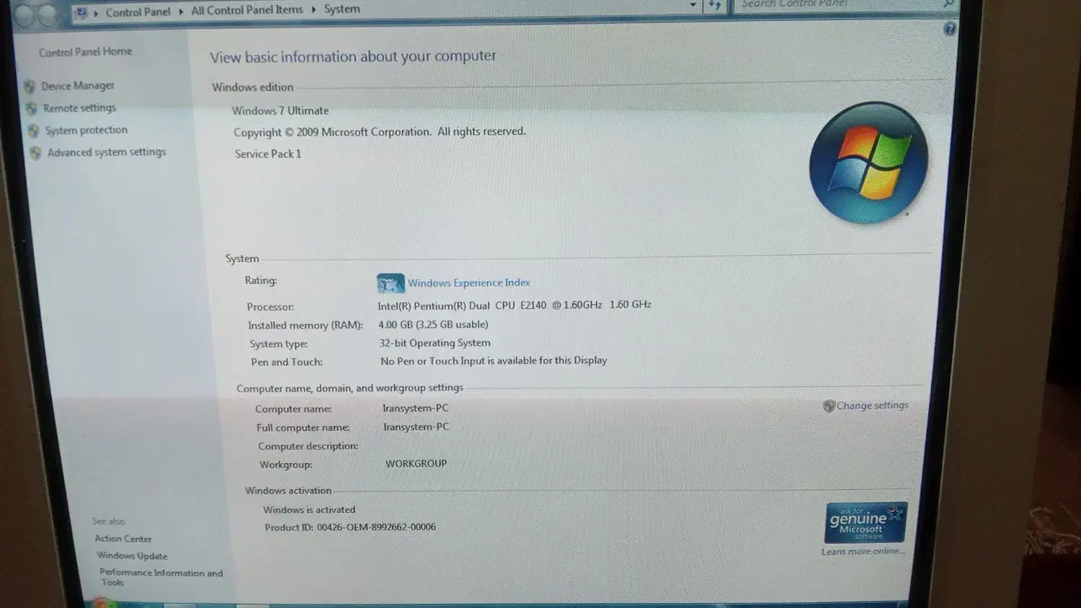Open the address bar history dropdown arrow
The height and width of the screenshot is (608, 1081).
click(x=693, y=5)
